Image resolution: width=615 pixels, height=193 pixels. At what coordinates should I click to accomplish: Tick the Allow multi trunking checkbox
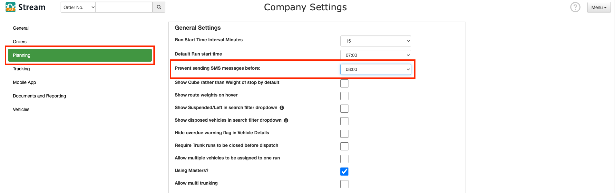point(344,184)
